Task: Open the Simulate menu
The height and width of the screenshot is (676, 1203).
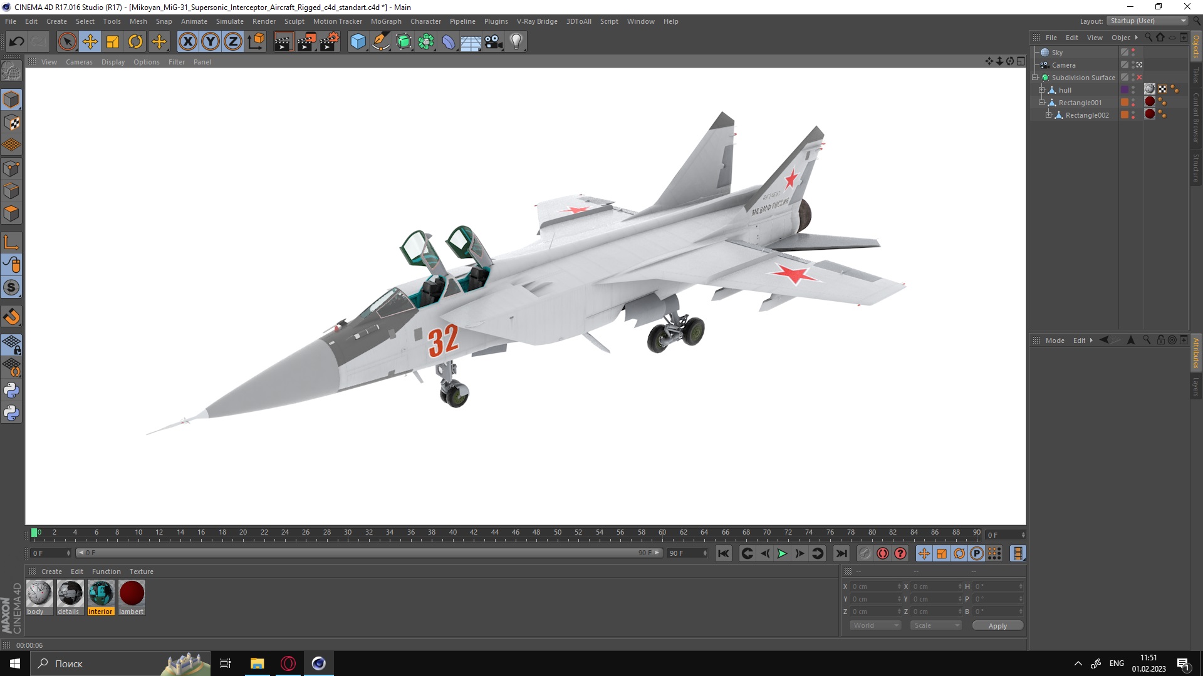Action: pos(229,21)
